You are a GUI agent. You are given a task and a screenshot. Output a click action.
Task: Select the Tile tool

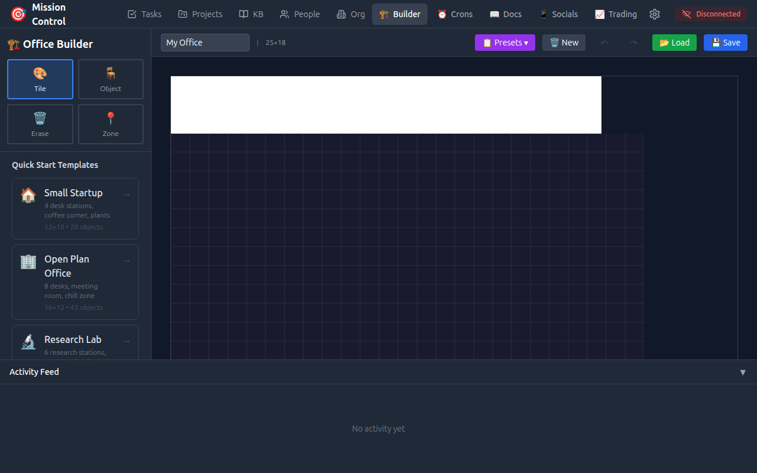tap(40, 79)
